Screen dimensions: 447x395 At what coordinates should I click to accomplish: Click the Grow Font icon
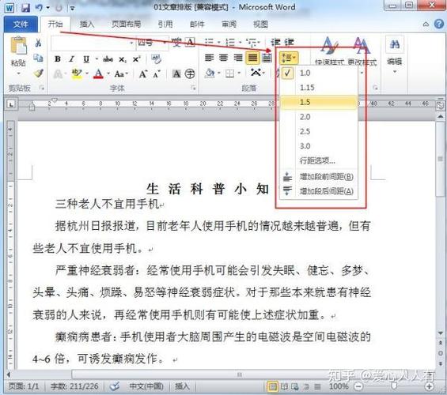coord(143,74)
